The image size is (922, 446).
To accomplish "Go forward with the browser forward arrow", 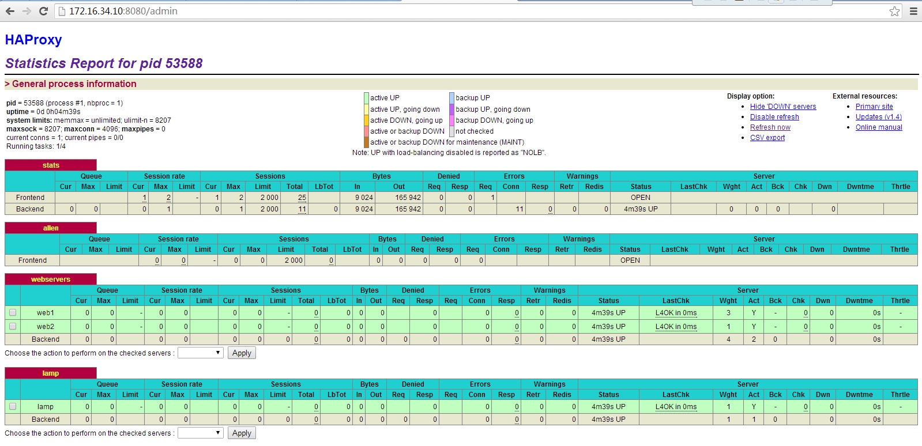I will [27, 11].
